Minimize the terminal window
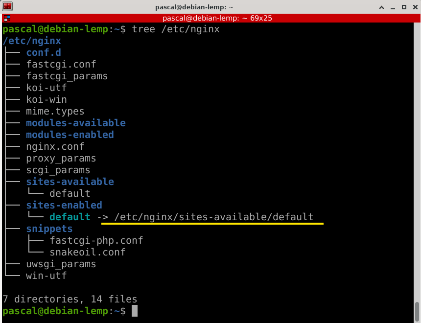Image resolution: width=421 pixels, height=323 pixels. coord(393,7)
